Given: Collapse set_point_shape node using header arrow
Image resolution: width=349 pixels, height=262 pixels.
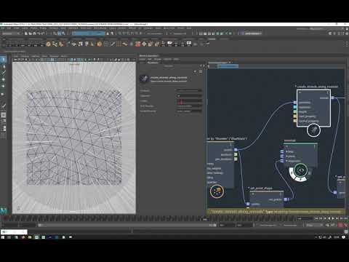Looking at the screenshot, I should 253,194.
